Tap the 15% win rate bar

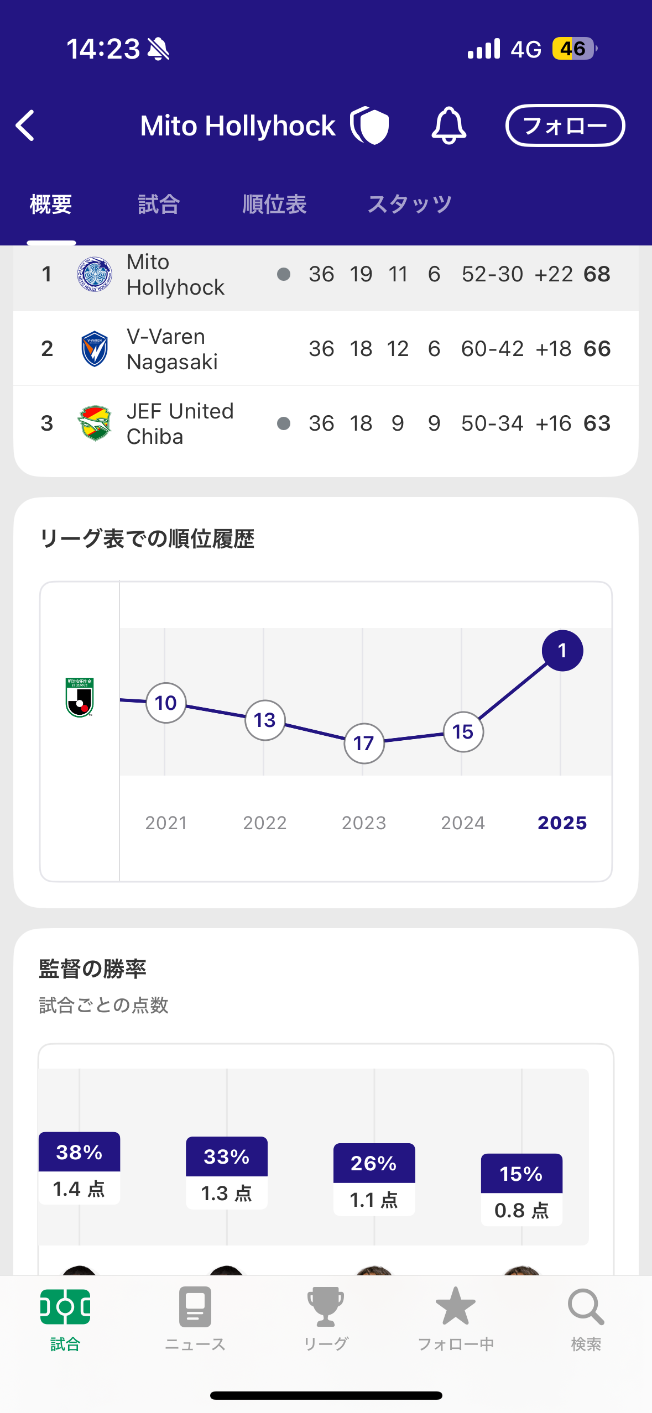pyautogui.click(x=521, y=1190)
